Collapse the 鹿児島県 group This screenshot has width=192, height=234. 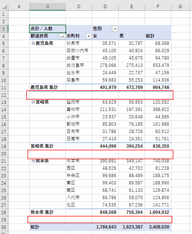[33, 43]
